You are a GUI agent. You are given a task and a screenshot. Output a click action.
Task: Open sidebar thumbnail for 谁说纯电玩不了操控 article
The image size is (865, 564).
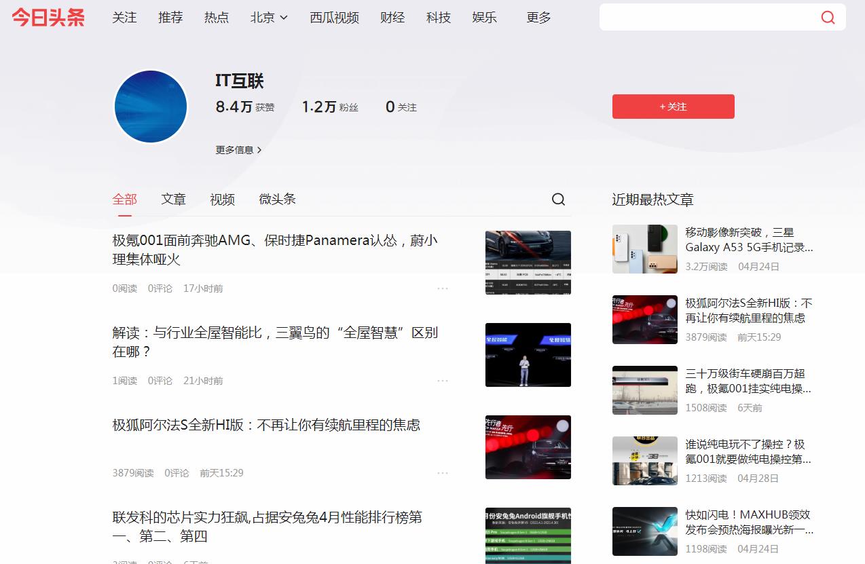(645, 461)
